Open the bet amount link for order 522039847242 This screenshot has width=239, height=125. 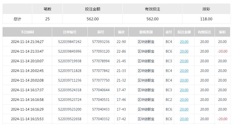184,42
